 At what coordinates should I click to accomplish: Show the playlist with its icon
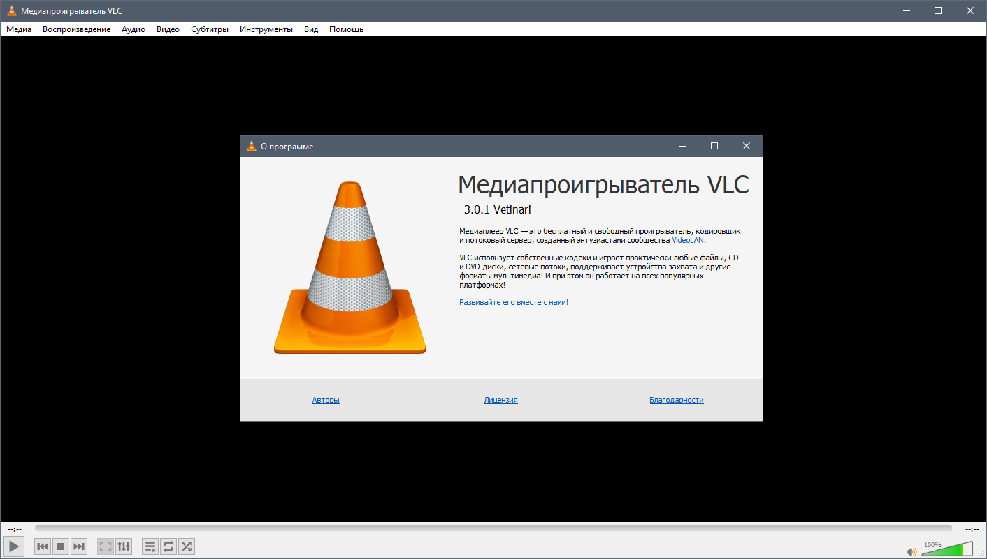tap(150, 546)
